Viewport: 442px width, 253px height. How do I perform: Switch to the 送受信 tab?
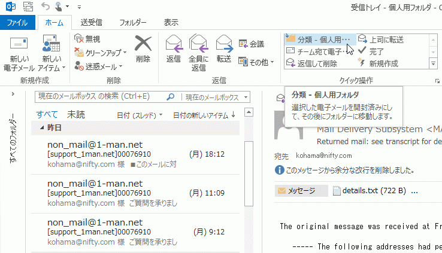(91, 22)
